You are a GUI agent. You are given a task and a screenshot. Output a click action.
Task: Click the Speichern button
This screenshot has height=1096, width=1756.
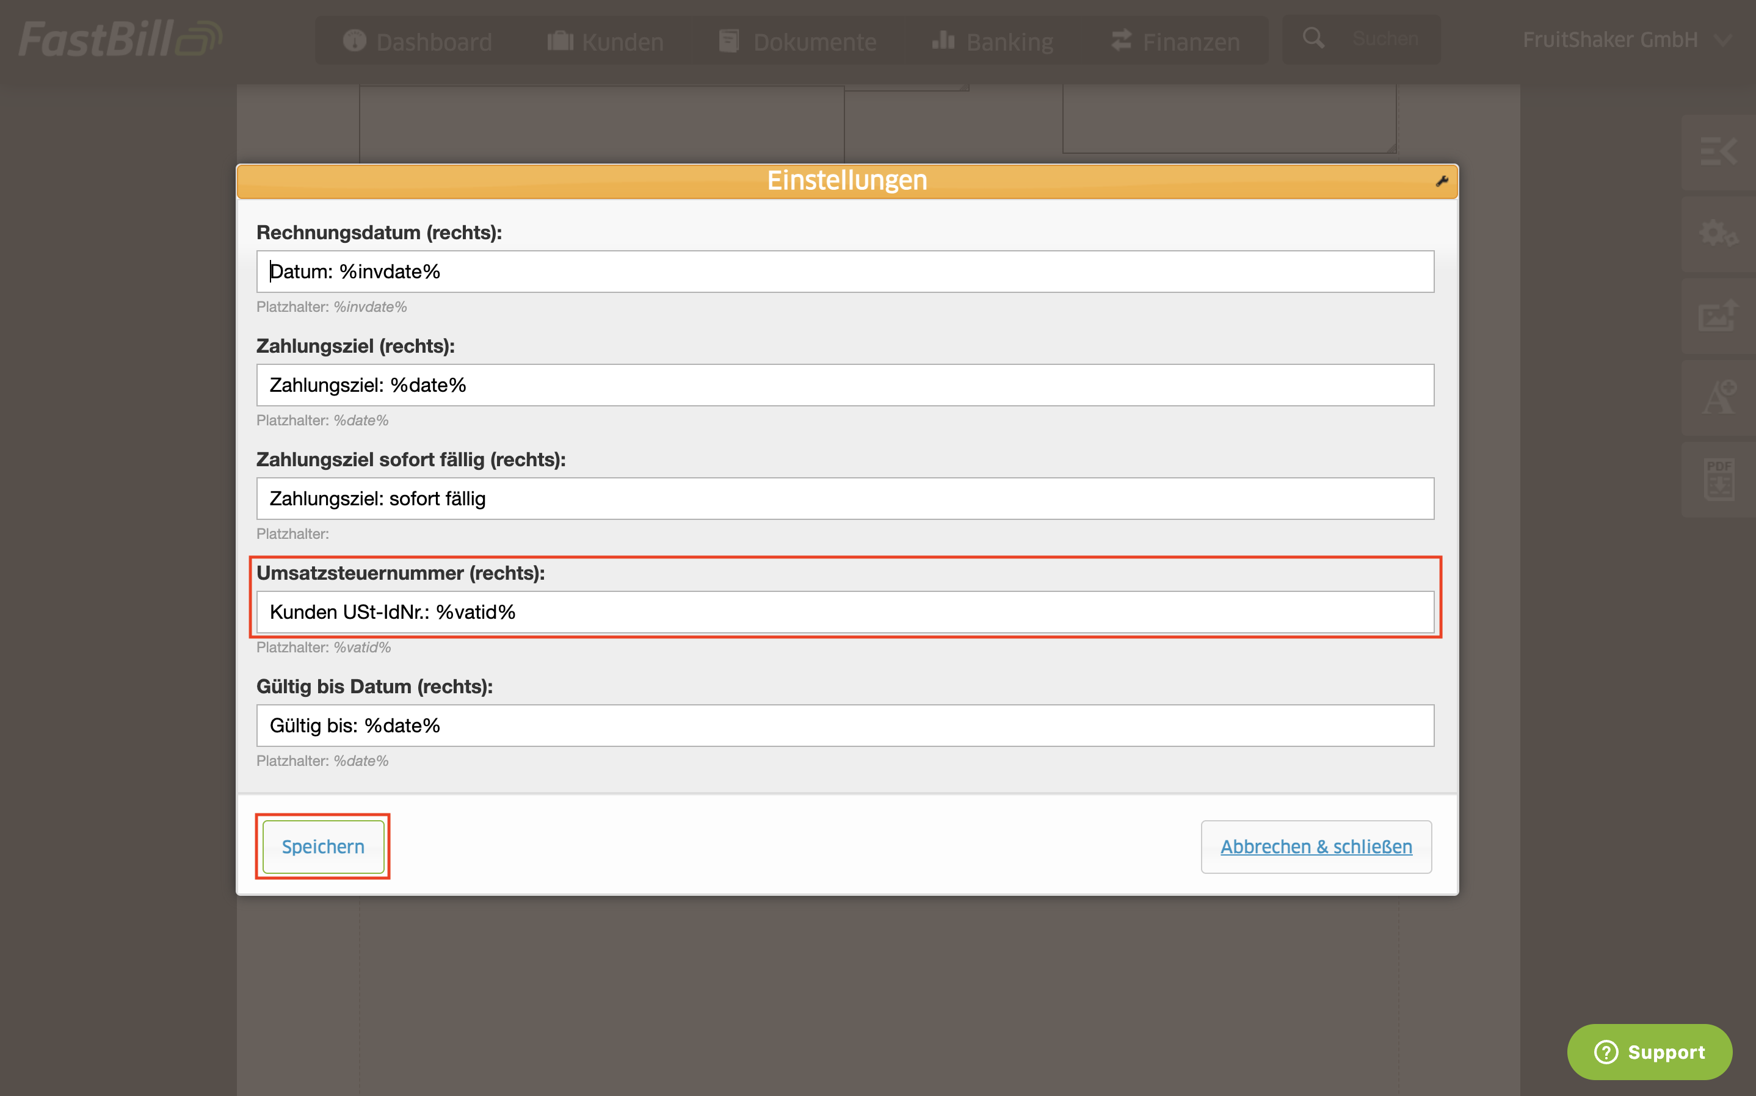(x=322, y=846)
